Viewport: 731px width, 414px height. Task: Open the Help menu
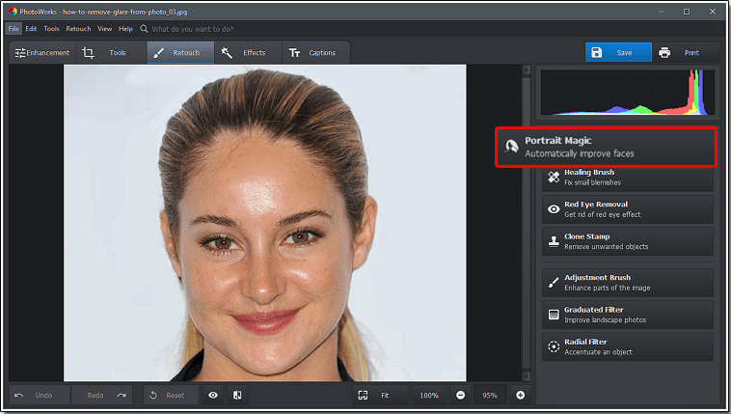click(125, 29)
